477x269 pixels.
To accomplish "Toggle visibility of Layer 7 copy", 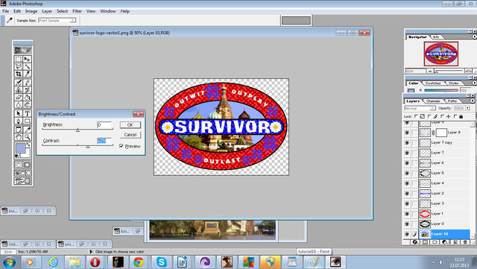I will tap(407, 143).
